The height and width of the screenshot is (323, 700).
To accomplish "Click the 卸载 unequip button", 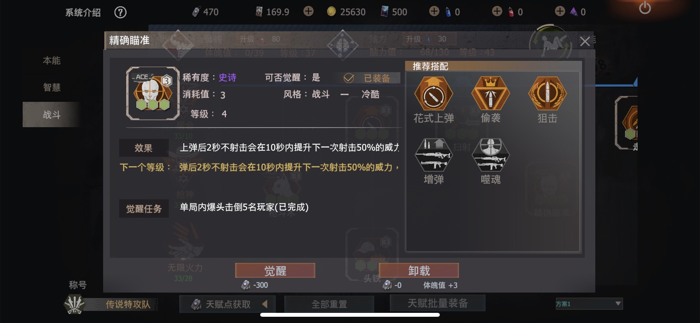I will pyautogui.click(x=419, y=270).
